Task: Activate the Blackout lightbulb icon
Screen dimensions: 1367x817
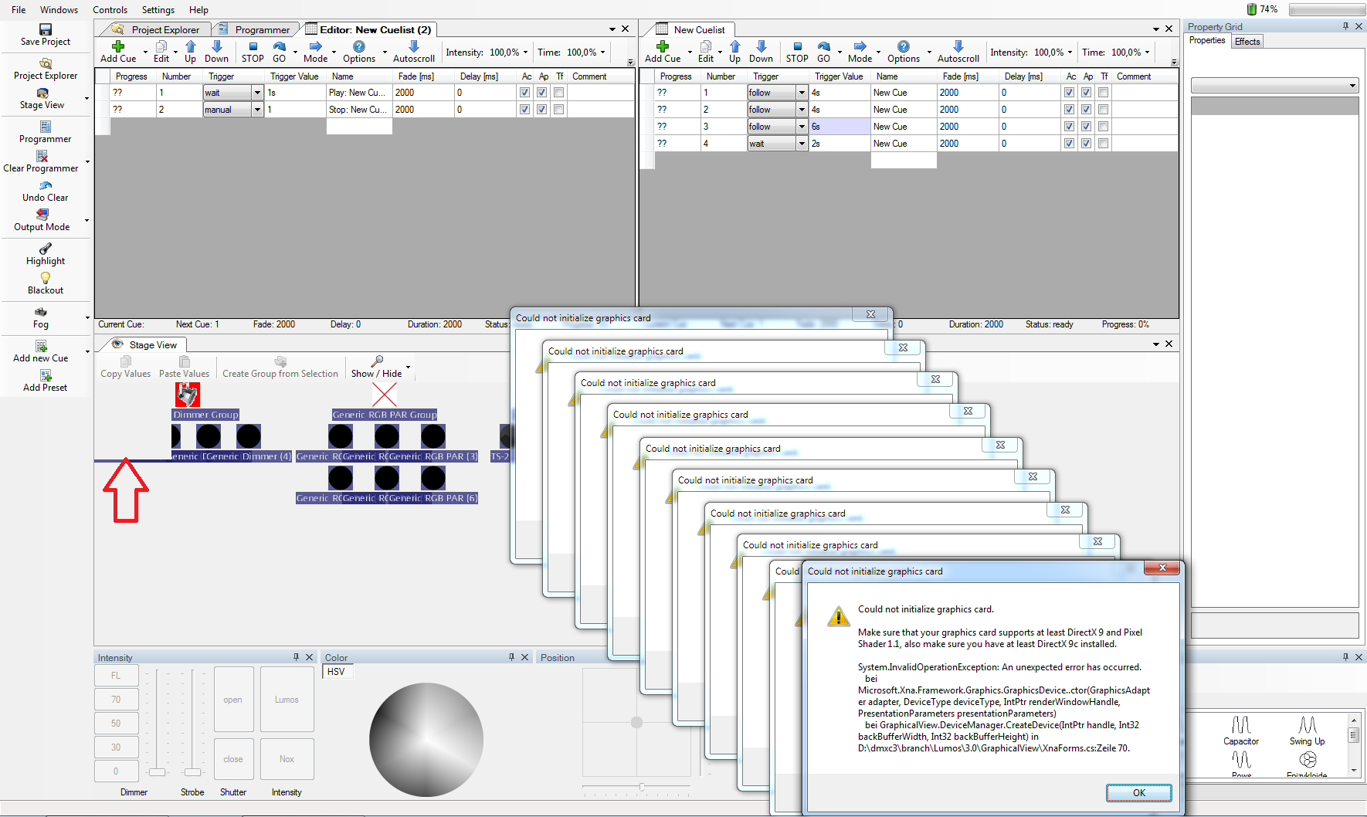Action: click(x=46, y=278)
